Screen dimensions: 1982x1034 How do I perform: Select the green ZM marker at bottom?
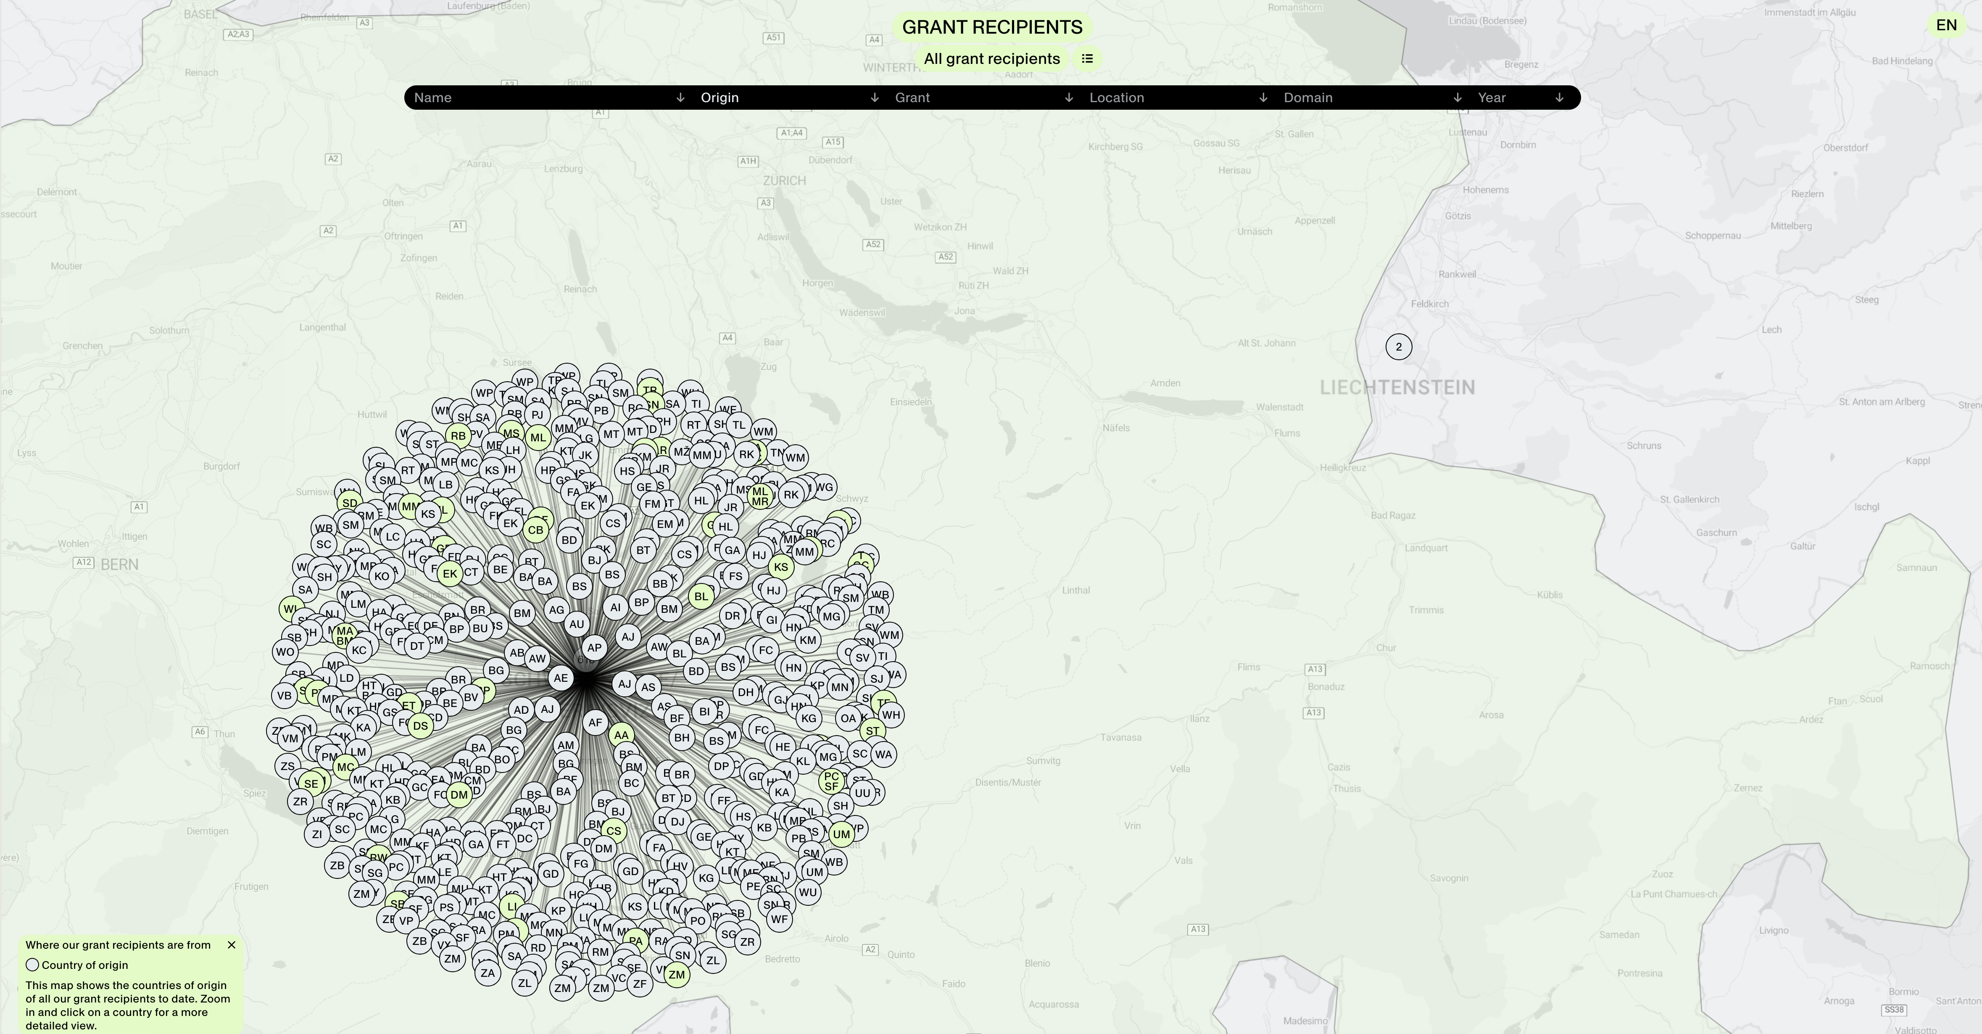coord(676,975)
